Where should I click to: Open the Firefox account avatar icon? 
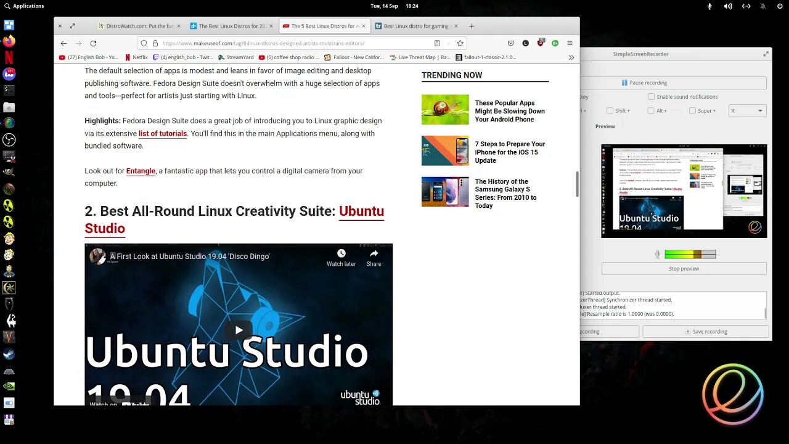click(525, 43)
